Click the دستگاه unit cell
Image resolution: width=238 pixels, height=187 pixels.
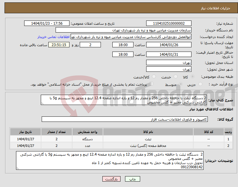[x=88, y=139]
